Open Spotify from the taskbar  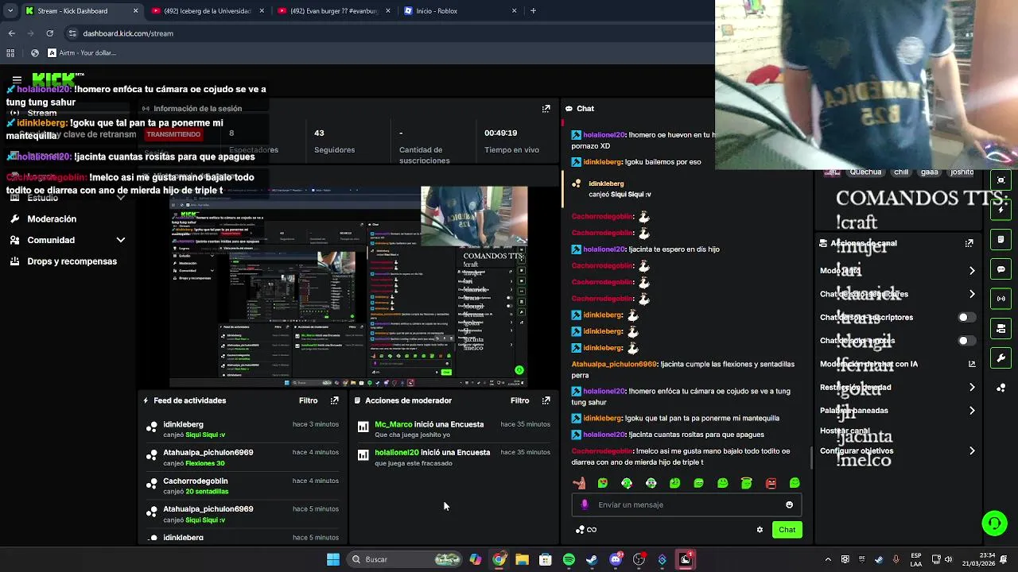click(x=569, y=559)
